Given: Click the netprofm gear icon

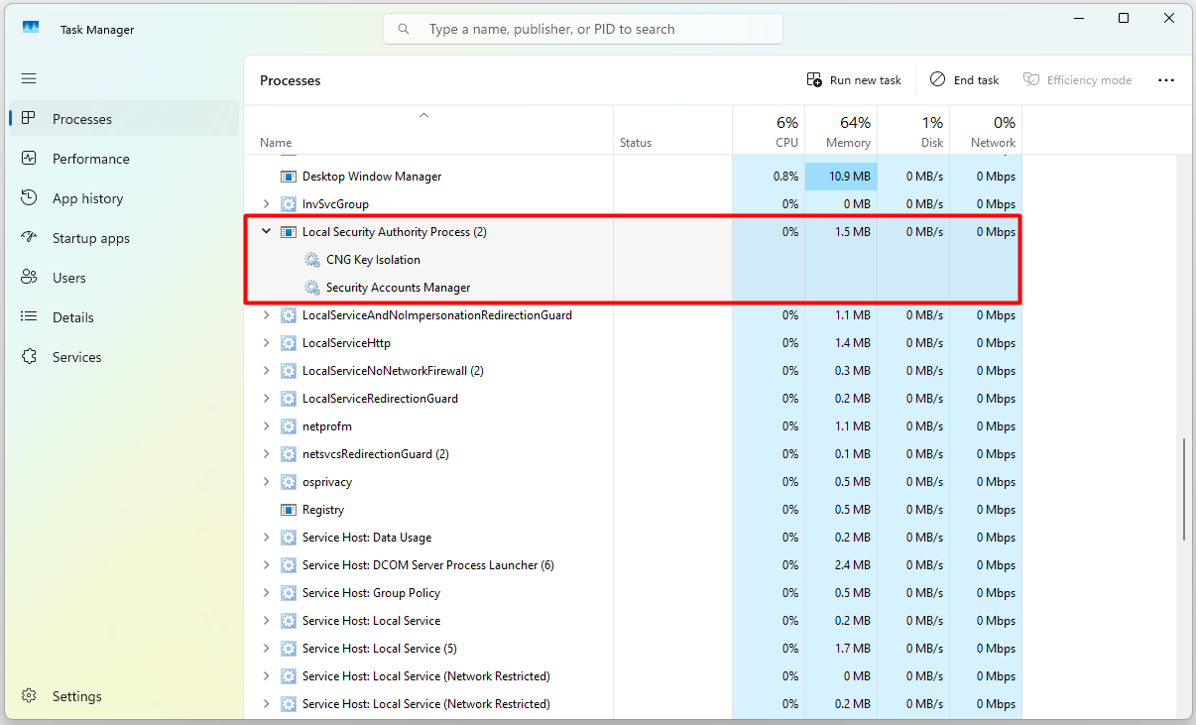Looking at the screenshot, I should (x=289, y=426).
